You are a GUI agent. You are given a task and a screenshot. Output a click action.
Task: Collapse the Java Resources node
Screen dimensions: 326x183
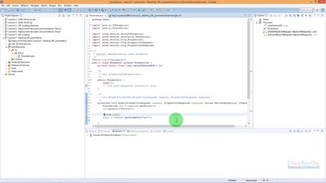click(x=6, y=47)
